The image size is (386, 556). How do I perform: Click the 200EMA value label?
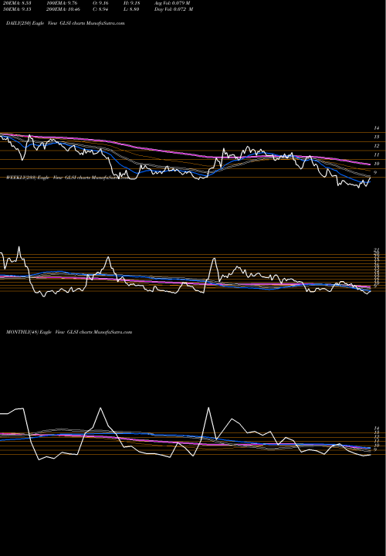(x=62, y=9)
